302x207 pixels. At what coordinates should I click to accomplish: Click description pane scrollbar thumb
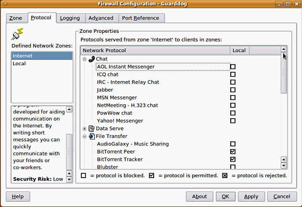tap(69, 152)
